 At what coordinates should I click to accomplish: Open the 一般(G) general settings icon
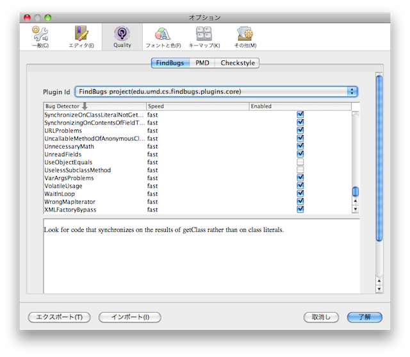(40, 37)
